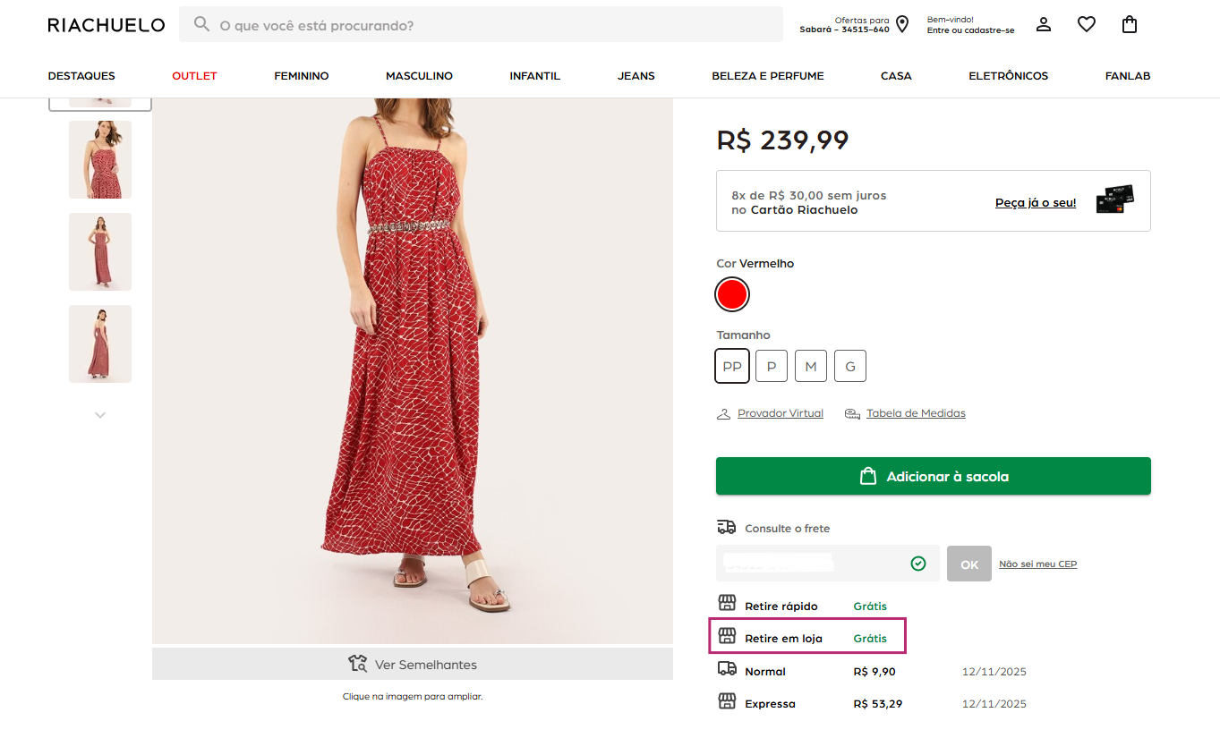Open the shopping bag icon
Screen dimensions: 1220x755
tap(1129, 24)
